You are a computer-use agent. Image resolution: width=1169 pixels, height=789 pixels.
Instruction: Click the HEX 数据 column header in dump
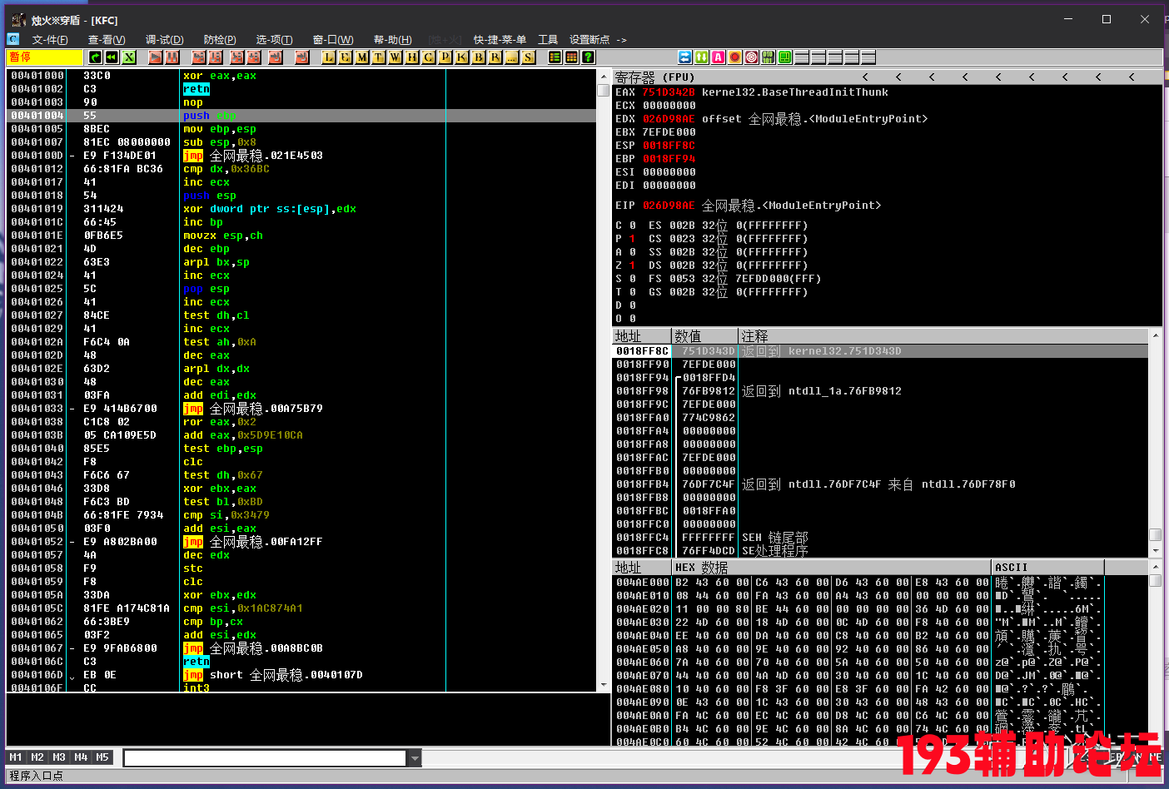[x=833, y=567]
